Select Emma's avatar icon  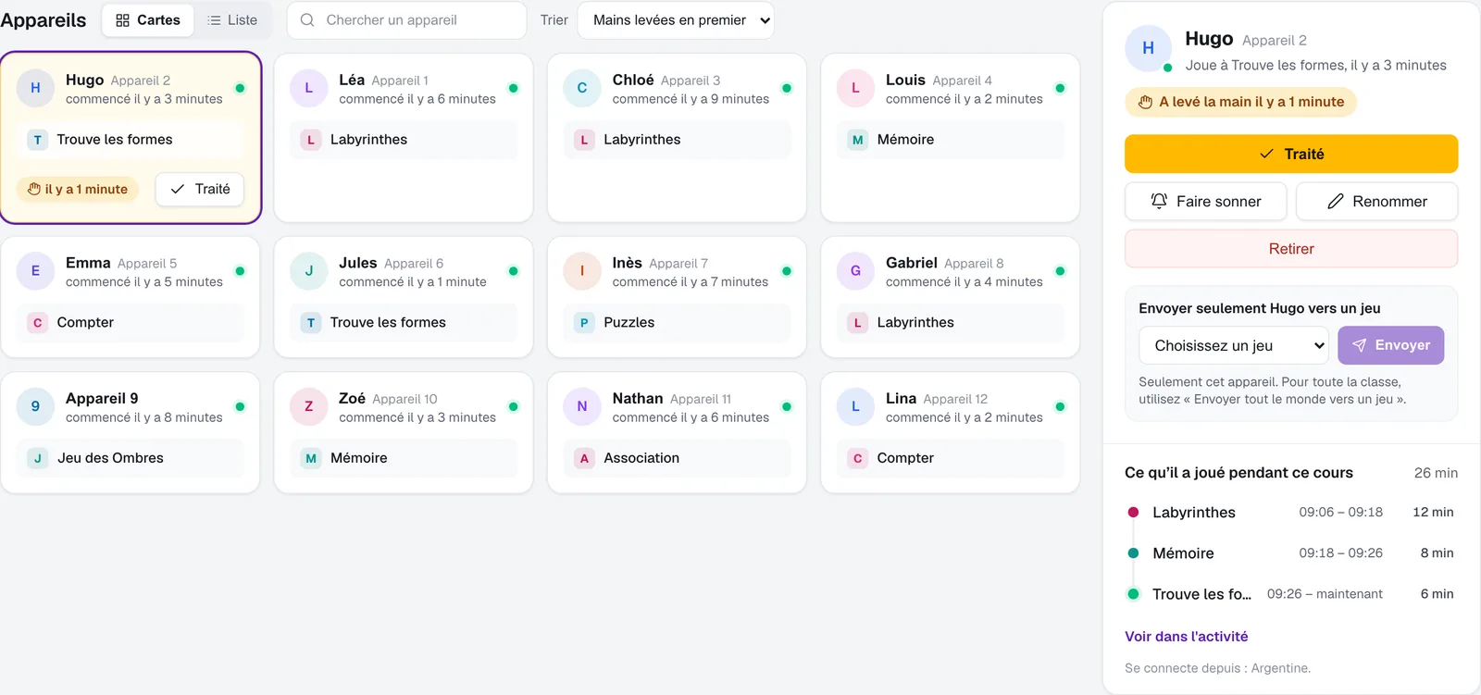35,271
